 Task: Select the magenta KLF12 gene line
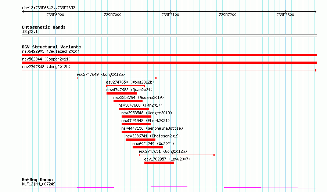point(169,188)
